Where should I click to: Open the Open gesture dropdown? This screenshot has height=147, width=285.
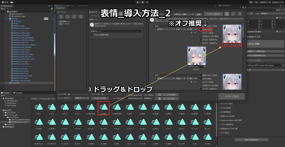tap(181, 79)
